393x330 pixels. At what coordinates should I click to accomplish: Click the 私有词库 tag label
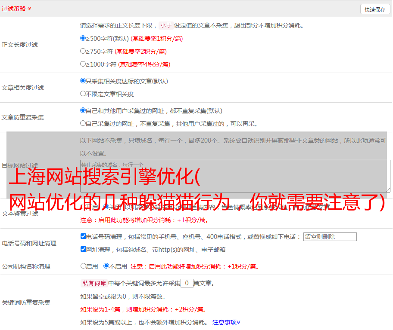click(x=94, y=283)
